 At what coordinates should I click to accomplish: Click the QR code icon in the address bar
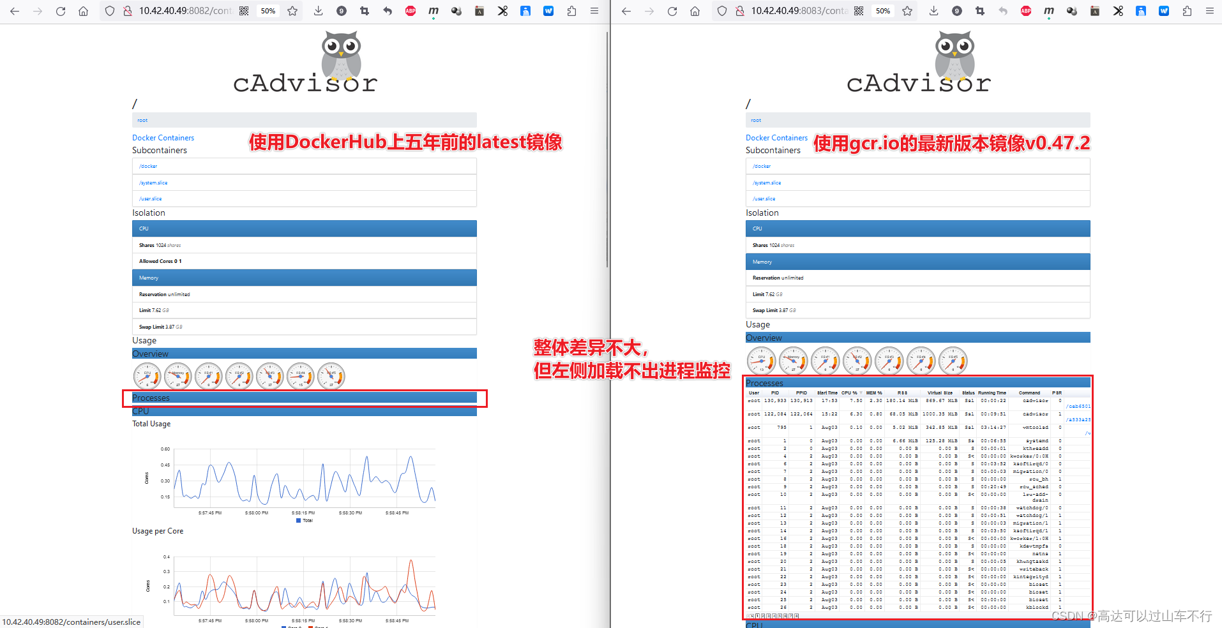pos(244,11)
